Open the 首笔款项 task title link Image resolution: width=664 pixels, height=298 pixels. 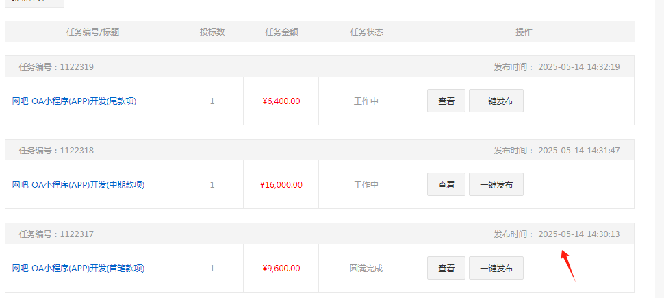pos(79,269)
